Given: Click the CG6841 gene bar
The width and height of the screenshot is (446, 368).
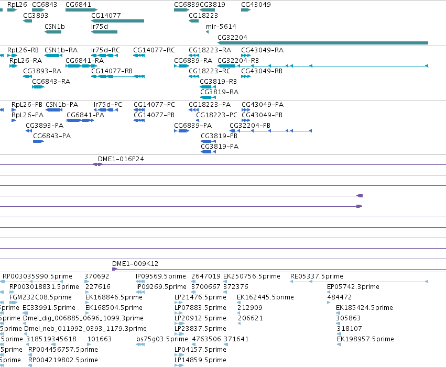Looking at the screenshot, I should pyautogui.click(x=82, y=10).
